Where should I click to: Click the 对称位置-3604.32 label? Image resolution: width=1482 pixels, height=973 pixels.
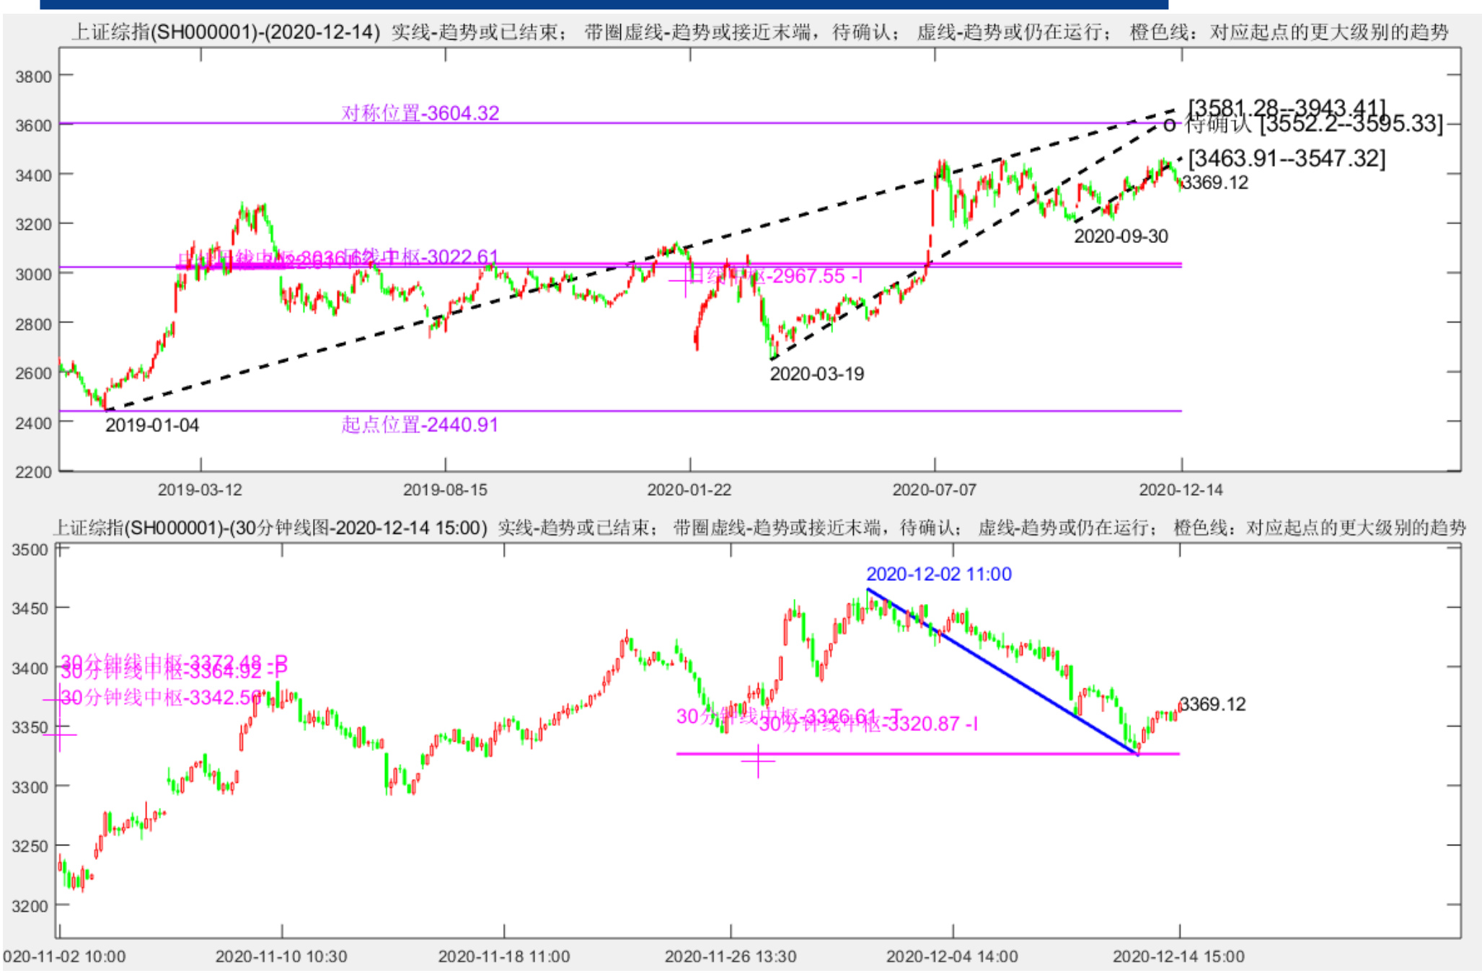pyautogui.click(x=420, y=113)
